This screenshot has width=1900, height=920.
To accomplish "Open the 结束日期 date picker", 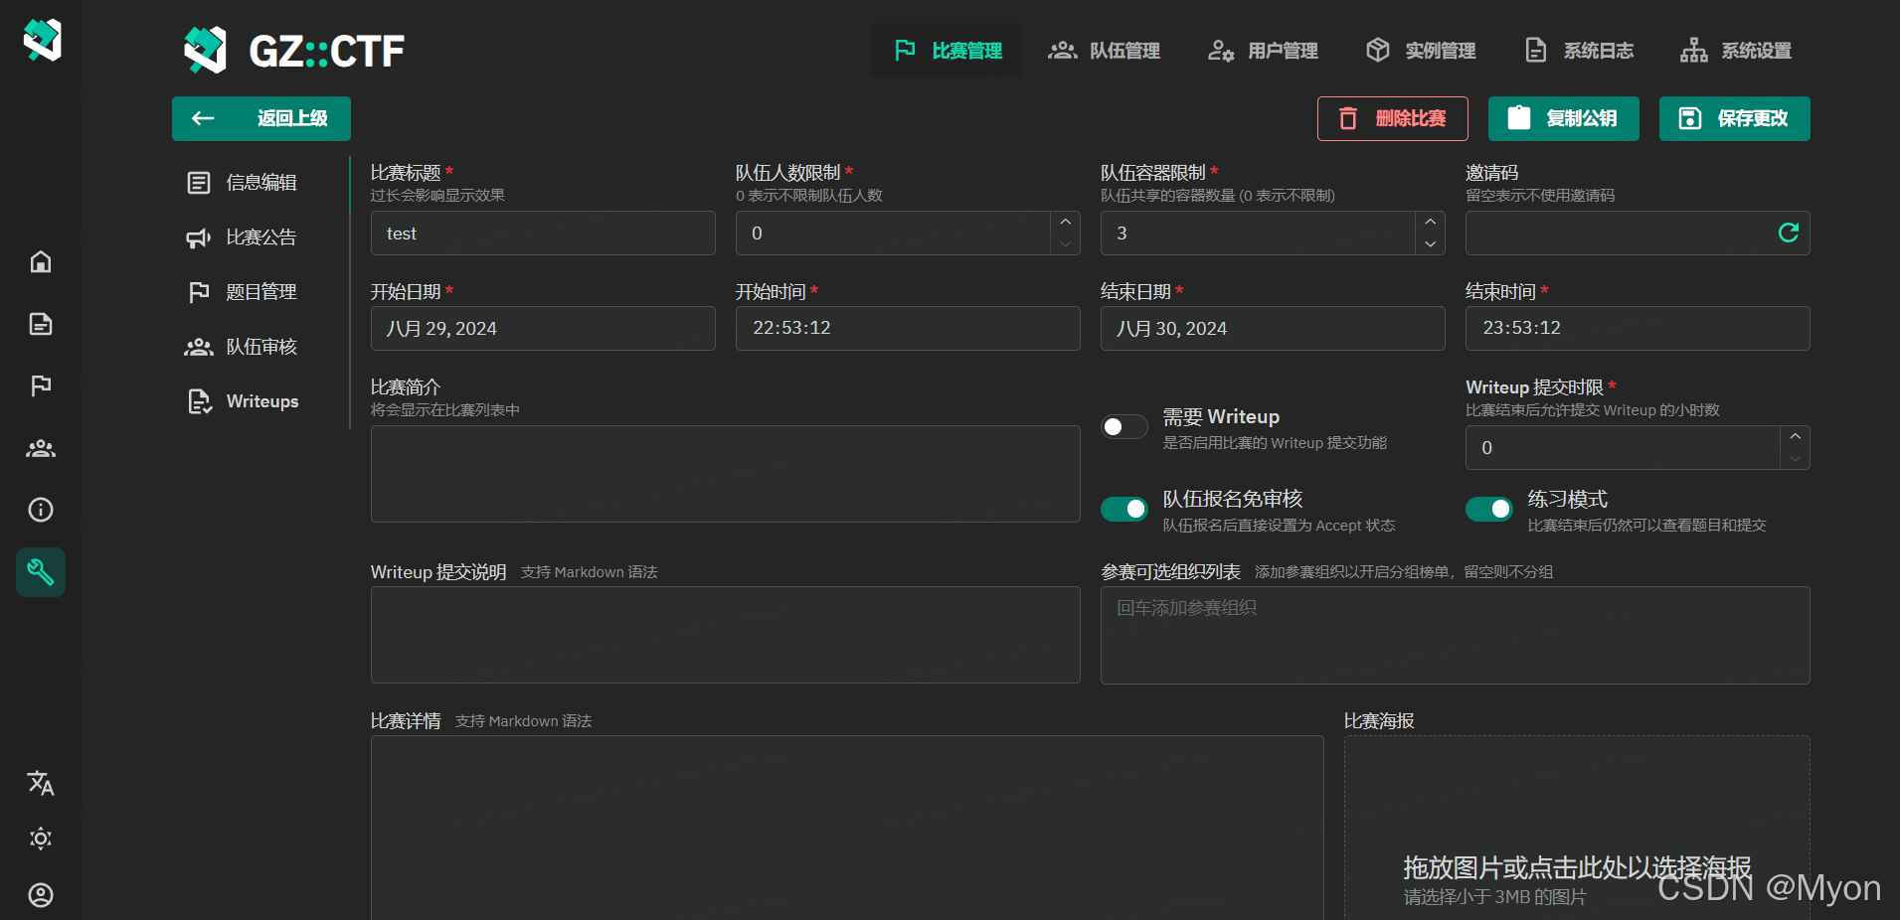I will coord(1273,328).
